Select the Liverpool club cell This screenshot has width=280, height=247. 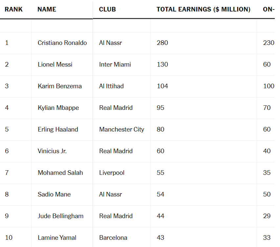coord(112,173)
